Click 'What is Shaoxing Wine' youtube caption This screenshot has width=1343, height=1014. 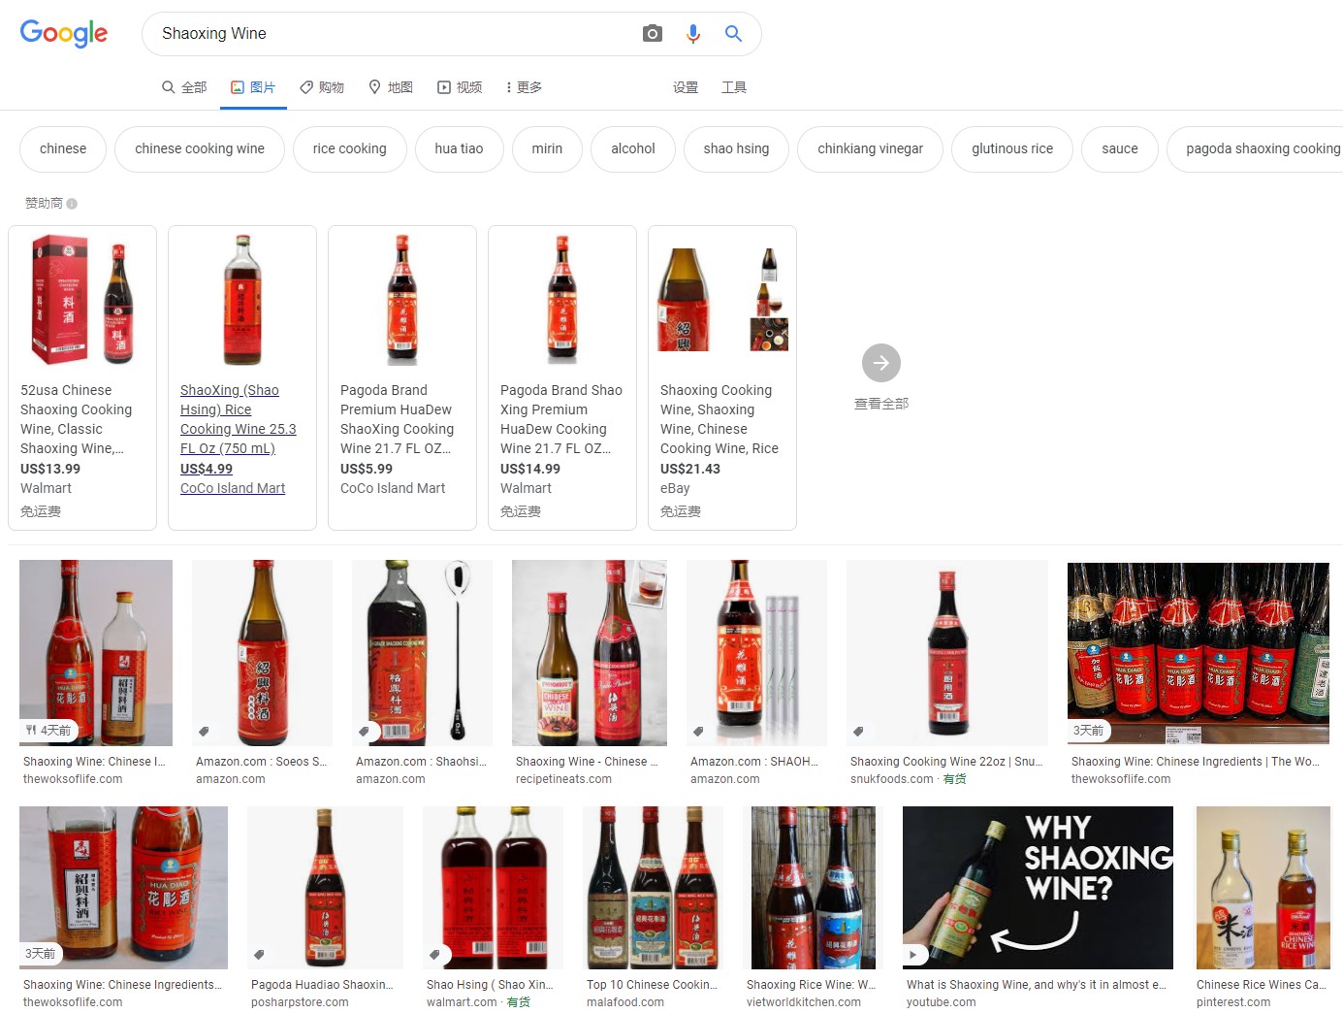click(x=1037, y=985)
